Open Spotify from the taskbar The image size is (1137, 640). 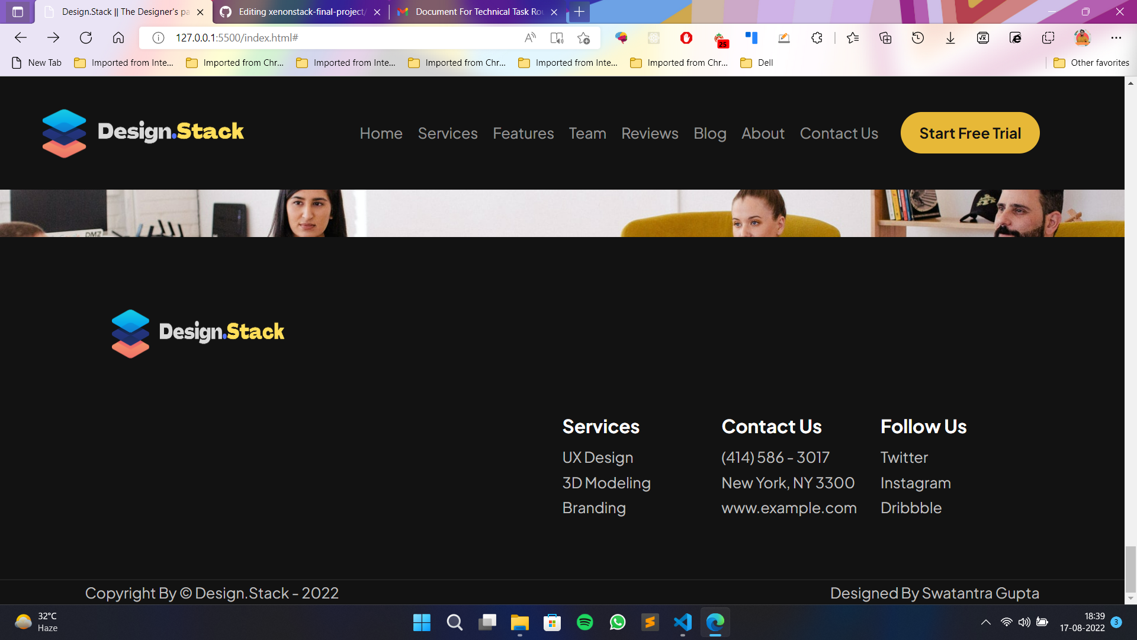[584, 622]
